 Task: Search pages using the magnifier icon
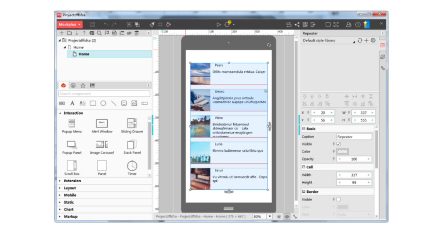pos(99,33)
